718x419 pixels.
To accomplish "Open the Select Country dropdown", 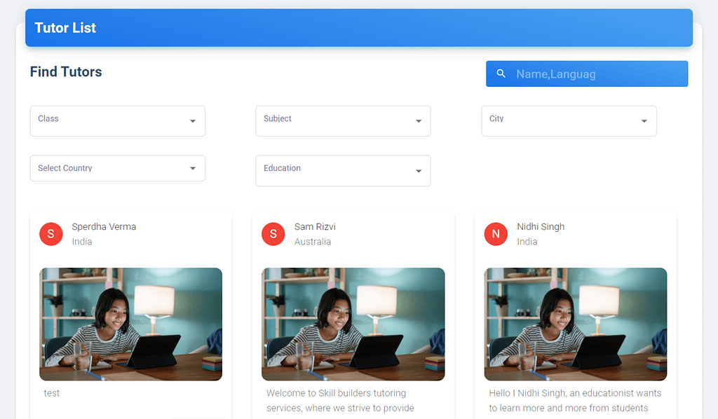I will coord(118,168).
